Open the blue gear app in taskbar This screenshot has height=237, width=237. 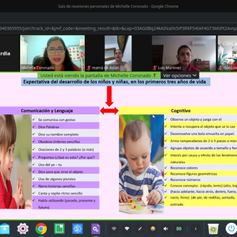coord(78,229)
